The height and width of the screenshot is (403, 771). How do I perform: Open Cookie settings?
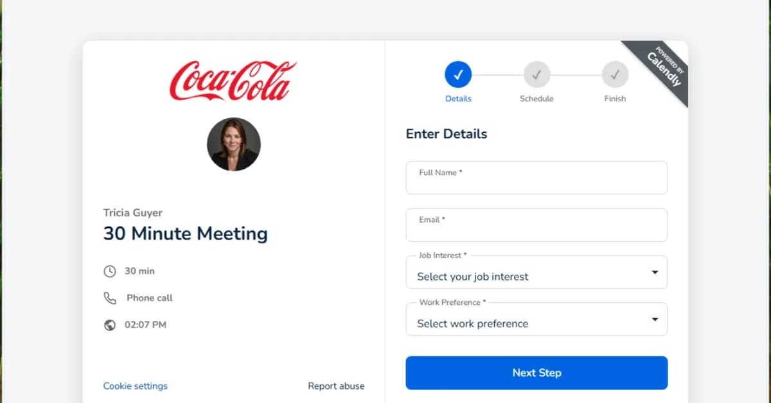coord(135,386)
